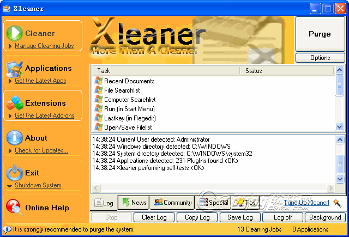This screenshot has height=237, width=349.
Task: Click the arrow beside Check for Updates
Action: tap(10, 151)
